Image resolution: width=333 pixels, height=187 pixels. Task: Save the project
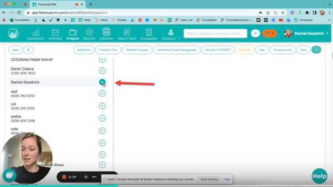point(303,50)
